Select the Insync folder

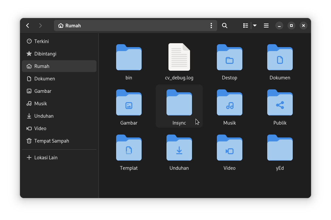(179, 103)
